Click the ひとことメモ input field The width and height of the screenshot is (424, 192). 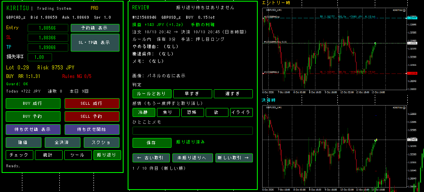[193, 131]
